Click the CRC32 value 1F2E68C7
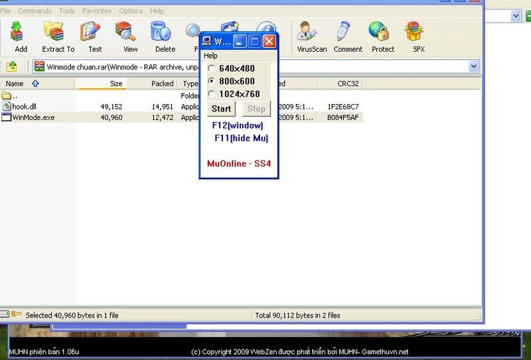This screenshot has height=360, width=531. pos(343,107)
